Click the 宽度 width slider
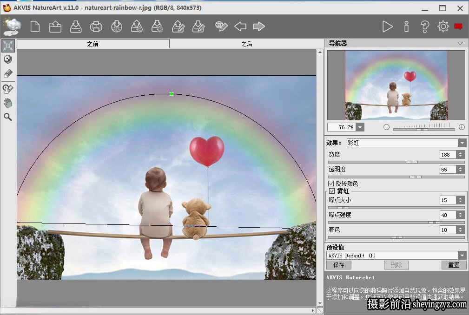The height and width of the screenshot is (315, 469). 396,162
